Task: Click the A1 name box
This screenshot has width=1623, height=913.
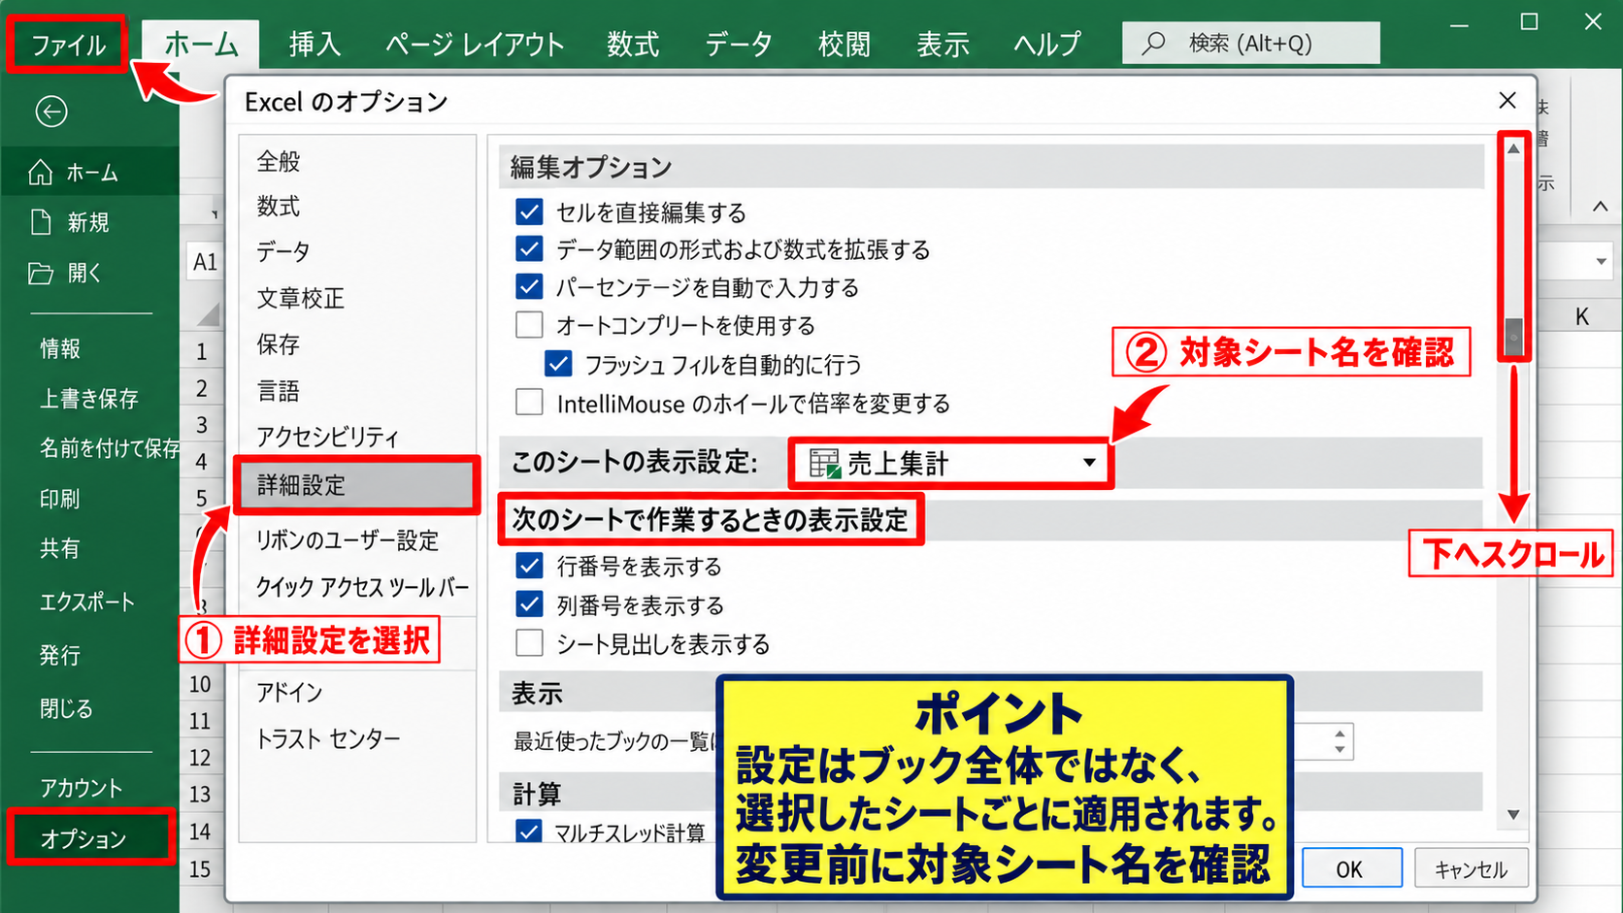Action: tap(205, 262)
